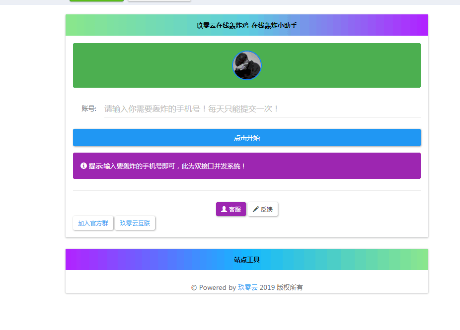Select the 客服 customer service button
Screen dimensions: 460x330
tap(230, 209)
